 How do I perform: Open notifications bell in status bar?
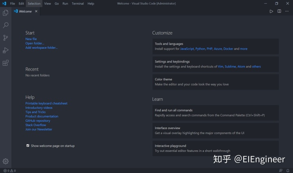[x=288, y=171]
